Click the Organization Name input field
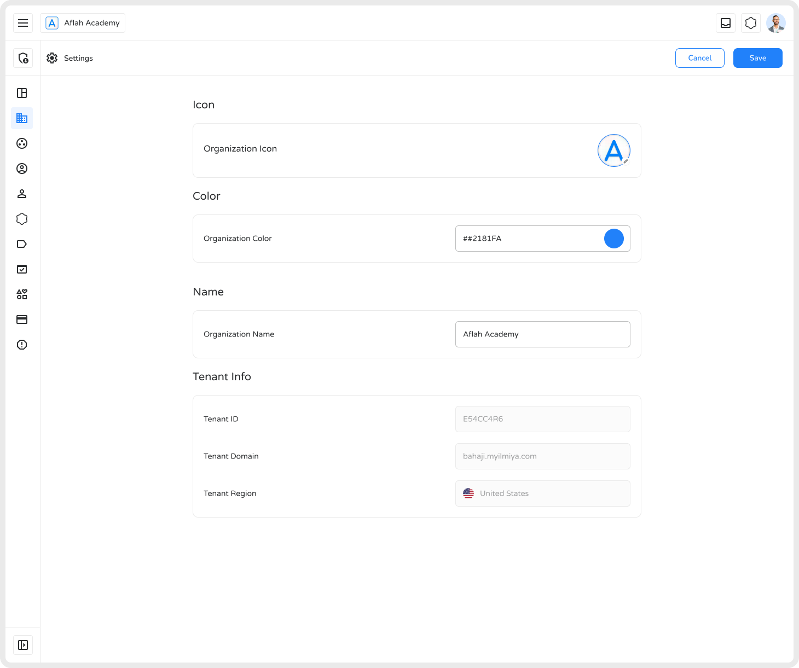Screen dimensions: 799x668 click(542, 334)
